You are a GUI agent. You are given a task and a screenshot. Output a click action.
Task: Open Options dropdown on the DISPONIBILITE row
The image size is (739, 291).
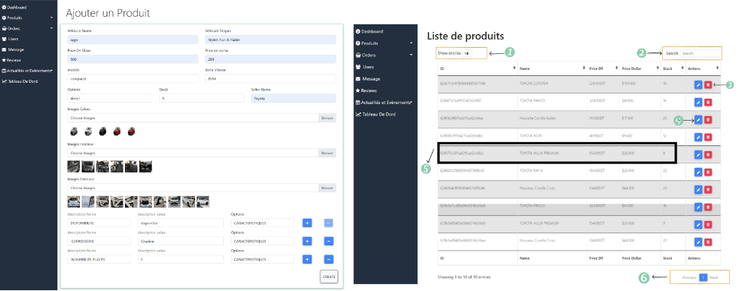click(263, 223)
